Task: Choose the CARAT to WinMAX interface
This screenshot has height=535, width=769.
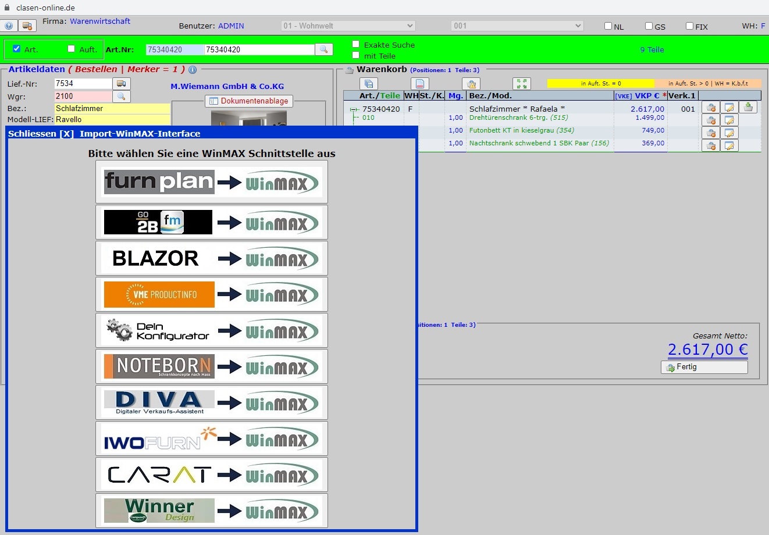Action: pos(212,475)
